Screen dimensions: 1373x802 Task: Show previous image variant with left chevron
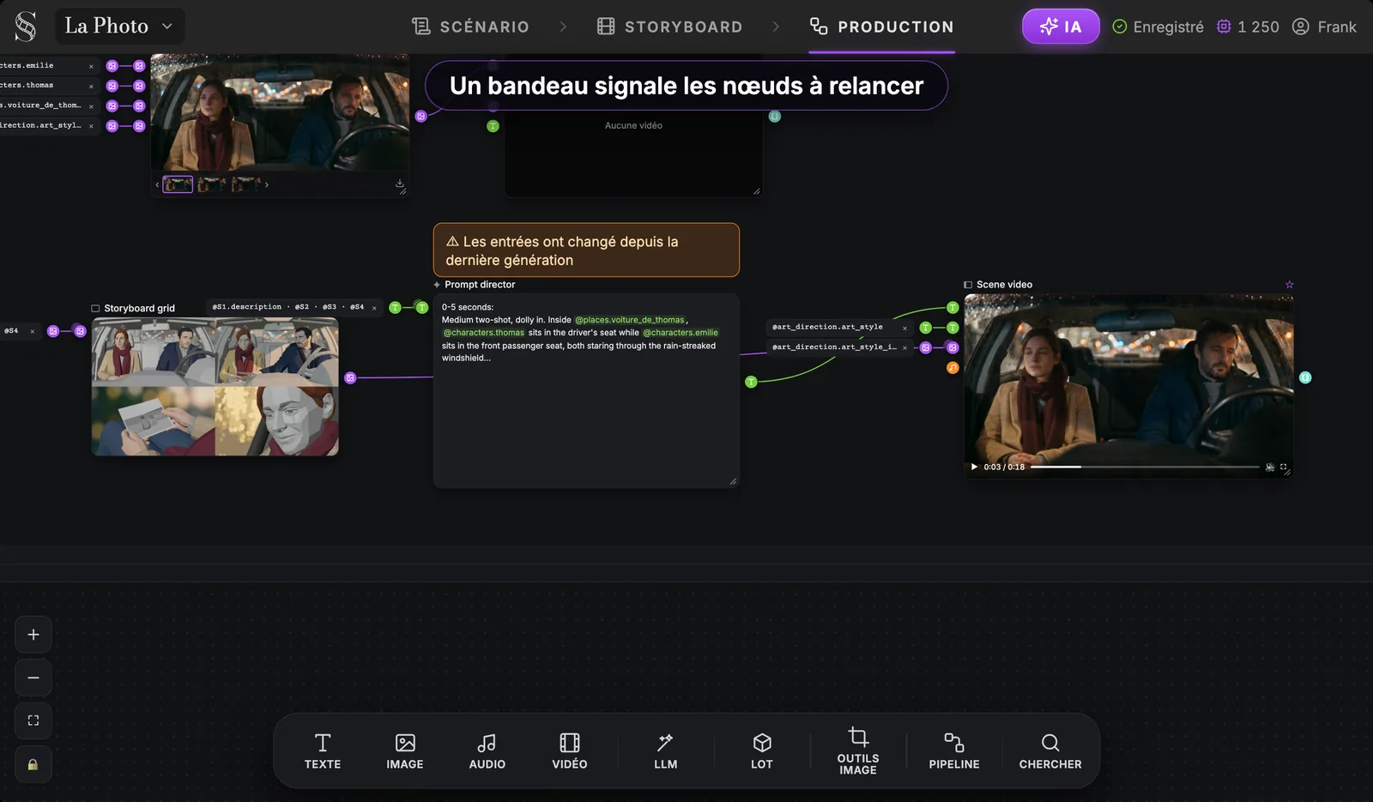(158, 184)
